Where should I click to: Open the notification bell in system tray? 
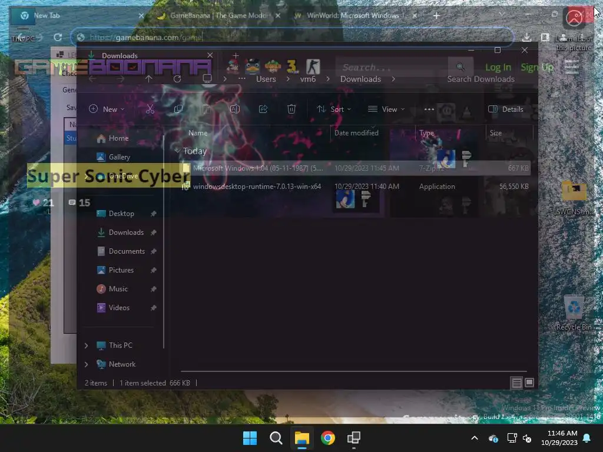[587, 438]
